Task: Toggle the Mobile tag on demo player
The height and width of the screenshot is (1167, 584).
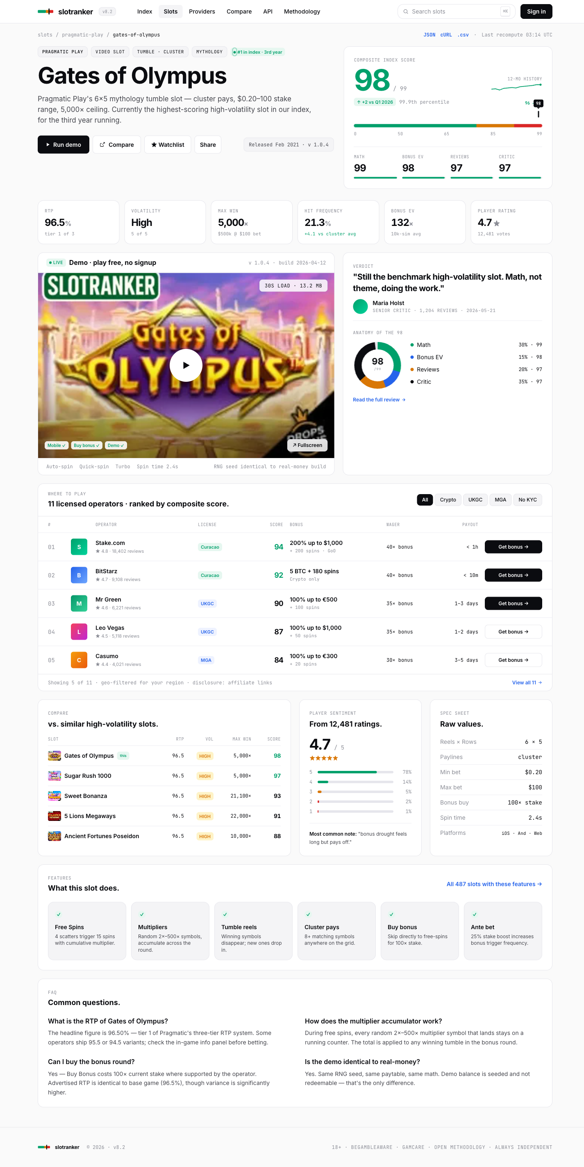Action: coord(57,445)
